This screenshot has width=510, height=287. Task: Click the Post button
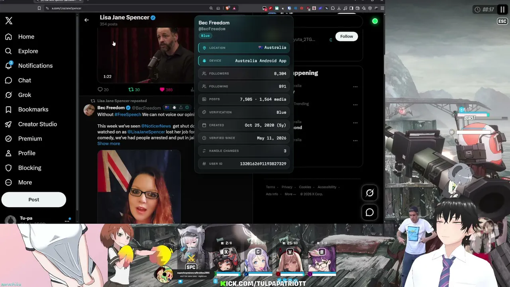coord(33,200)
